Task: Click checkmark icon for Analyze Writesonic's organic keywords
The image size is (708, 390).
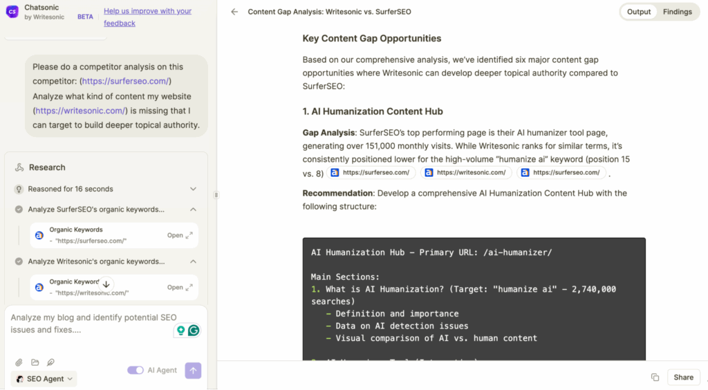Action: [19, 261]
